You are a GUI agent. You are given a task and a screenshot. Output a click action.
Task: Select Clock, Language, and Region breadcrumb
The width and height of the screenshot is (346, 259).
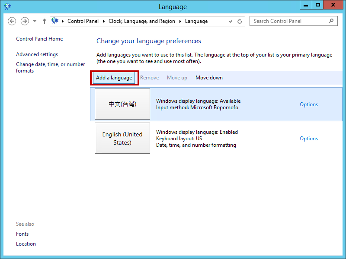[142, 21]
